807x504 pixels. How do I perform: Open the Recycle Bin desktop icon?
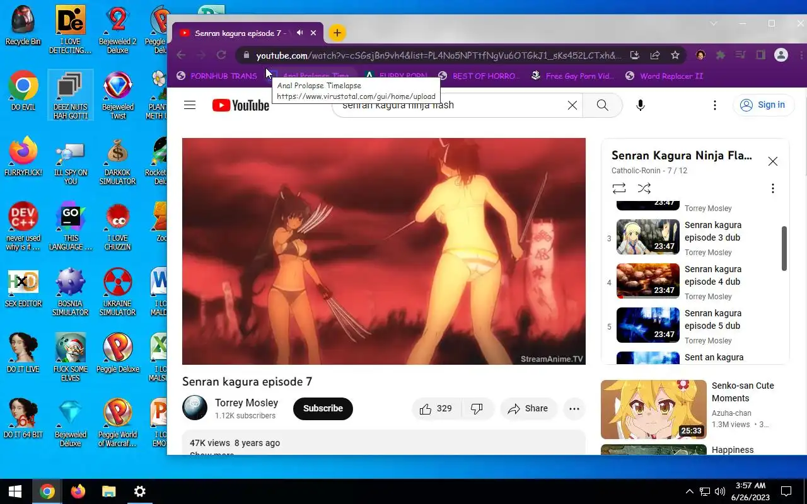(23, 26)
